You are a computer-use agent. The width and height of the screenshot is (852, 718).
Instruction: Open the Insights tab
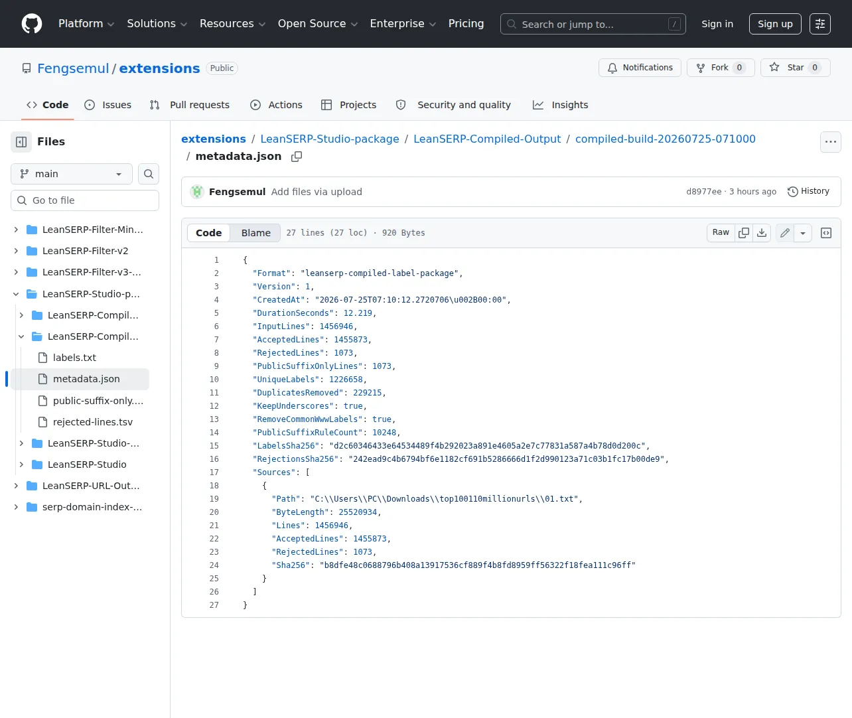(x=561, y=105)
